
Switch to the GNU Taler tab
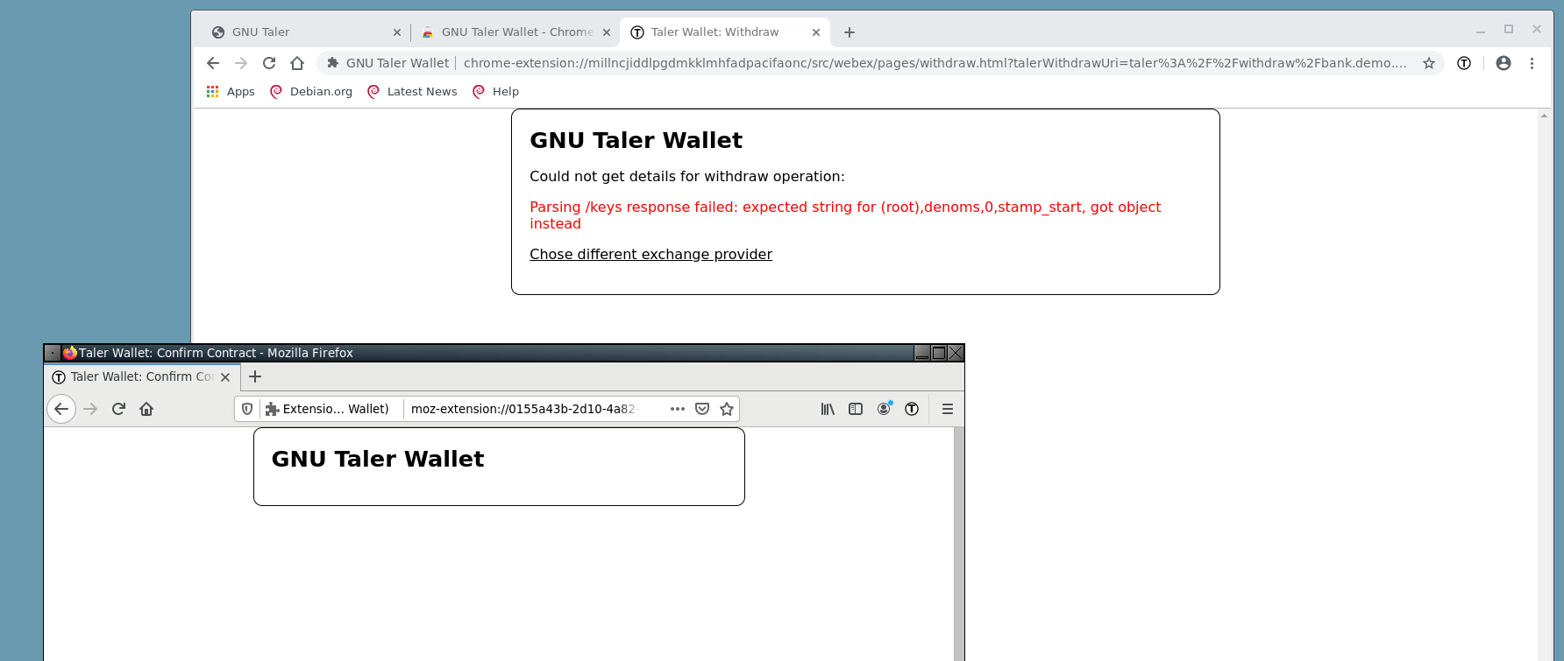click(298, 32)
